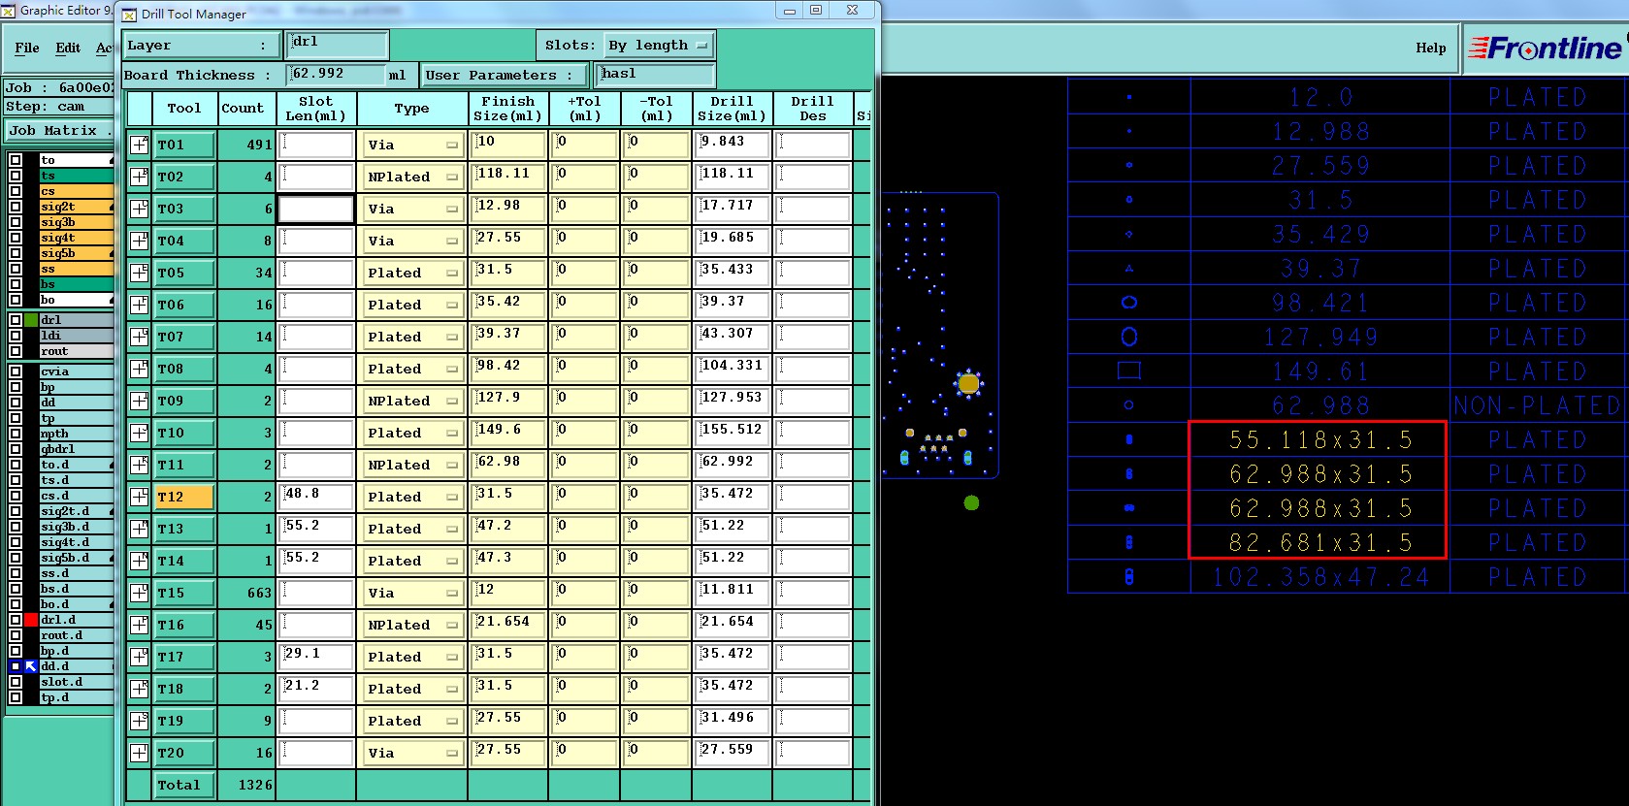Click the Drill Size field for tool T19
The image size is (1629, 806).
pos(733,721)
